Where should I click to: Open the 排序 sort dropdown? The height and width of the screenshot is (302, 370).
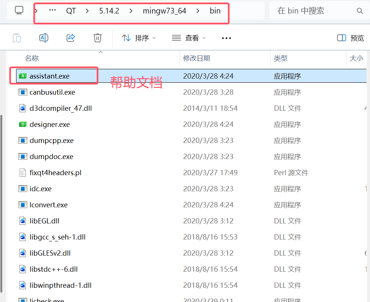click(139, 38)
